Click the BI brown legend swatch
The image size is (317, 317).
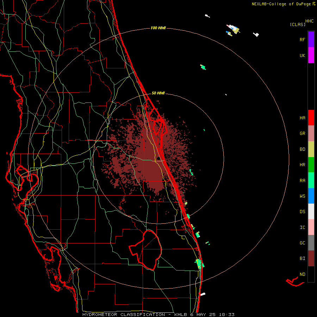(x=311, y=259)
